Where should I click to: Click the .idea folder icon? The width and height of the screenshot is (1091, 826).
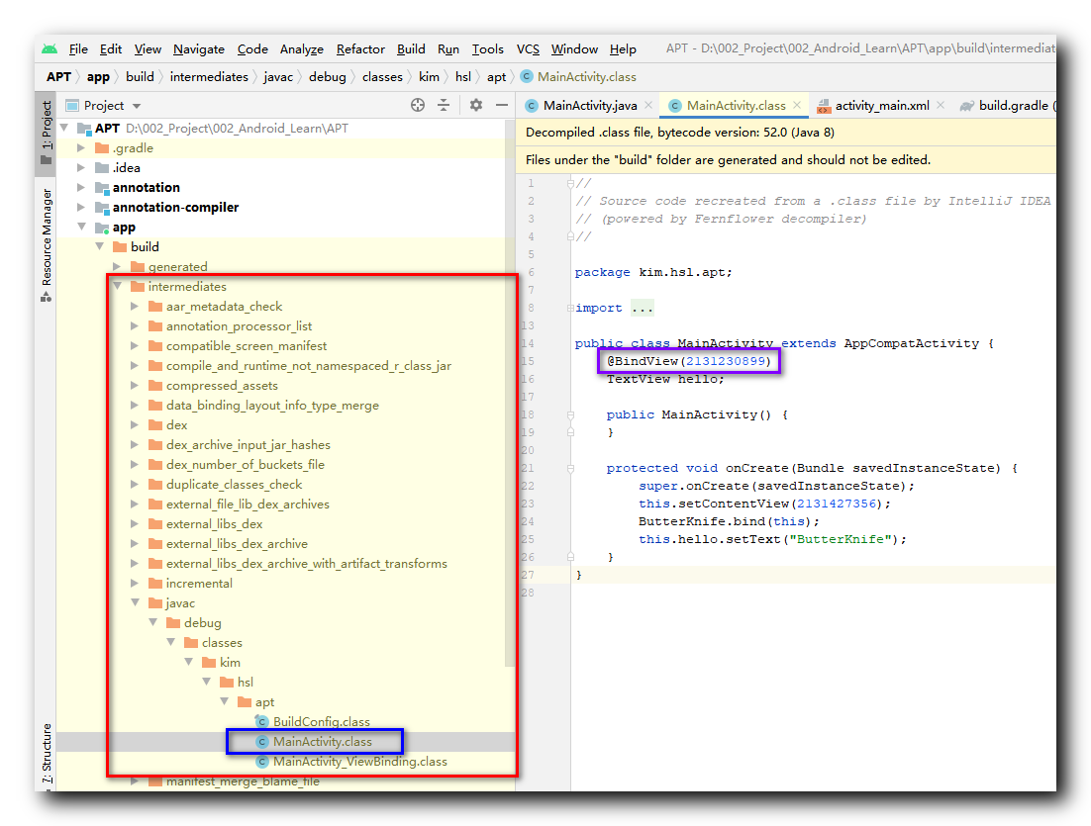[x=102, y=167]
